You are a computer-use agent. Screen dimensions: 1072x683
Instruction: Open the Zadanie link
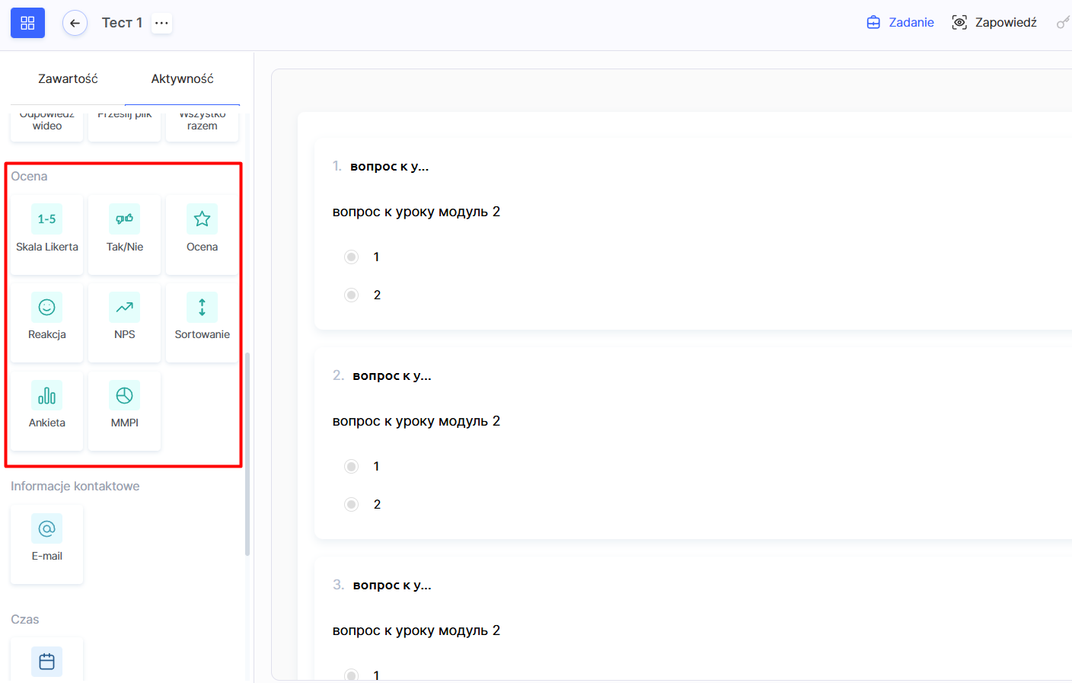(x=901, y=23)
